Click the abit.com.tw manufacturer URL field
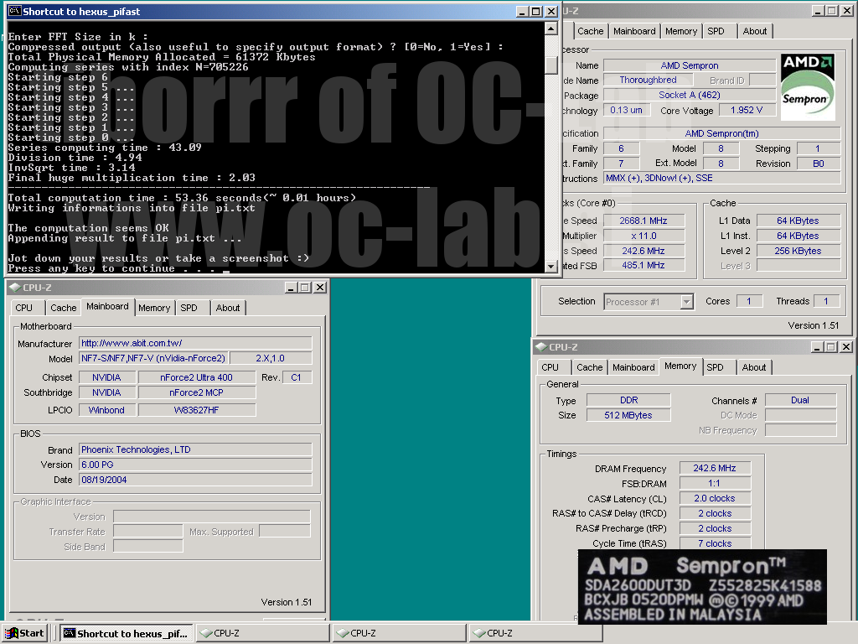Viewport: 858px width, 644px height. [x=195, y=343]
